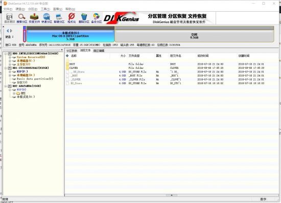
Task: Open the 搜索分区 search partitions tool
Action: pos(22,18)
